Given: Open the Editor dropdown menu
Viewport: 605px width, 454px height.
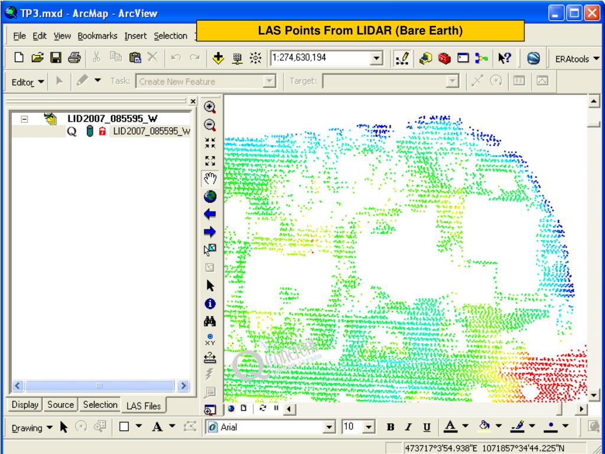Looking at the screenshot, I should [28, 82].
